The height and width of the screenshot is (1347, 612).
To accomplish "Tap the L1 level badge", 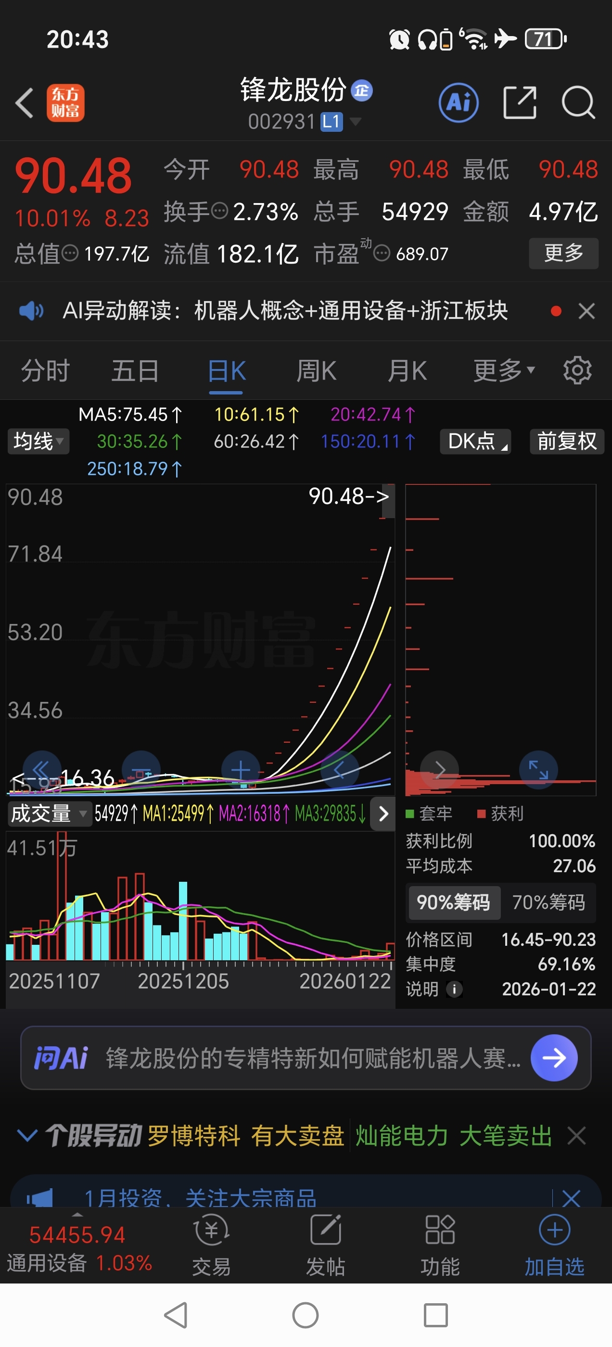I will (331, 122).
